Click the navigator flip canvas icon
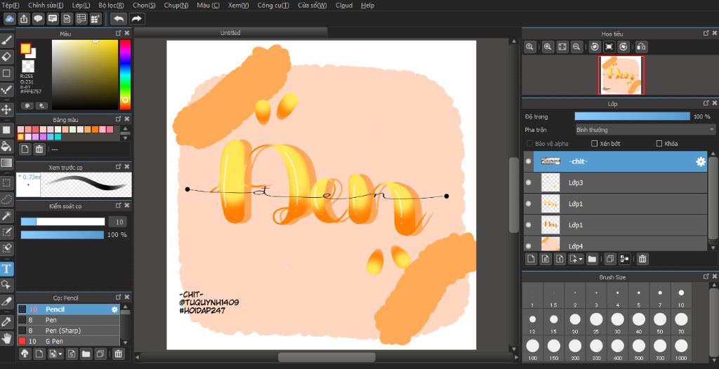The width and height of the screenshot is (719, 369). point(642,47)
